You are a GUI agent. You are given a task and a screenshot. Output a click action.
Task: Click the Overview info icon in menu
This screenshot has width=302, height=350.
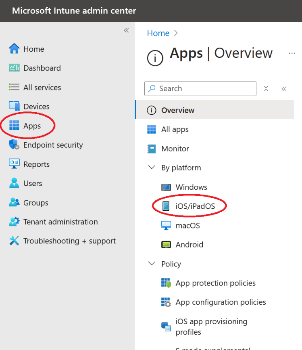(x=152, y=110)
